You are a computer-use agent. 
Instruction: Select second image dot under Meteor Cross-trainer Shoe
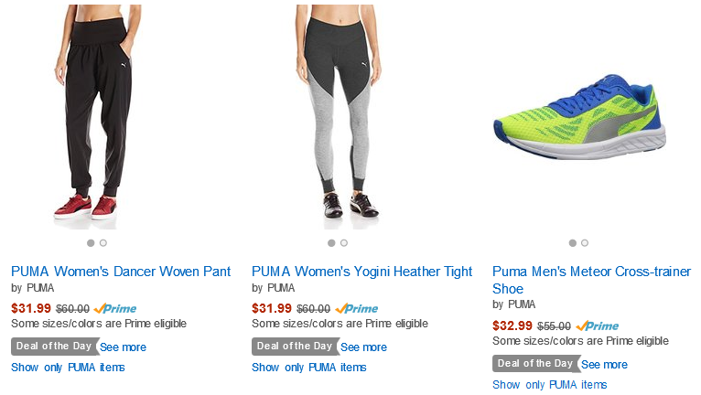click(585, 243)
